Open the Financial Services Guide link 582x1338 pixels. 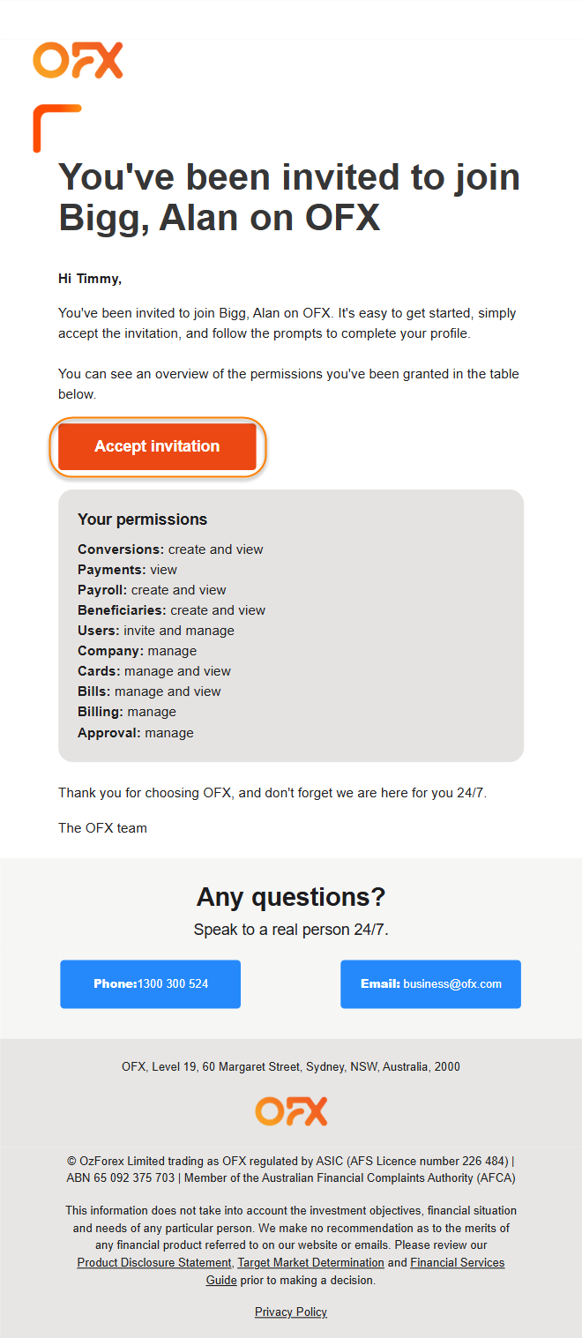click(457, 1263)
